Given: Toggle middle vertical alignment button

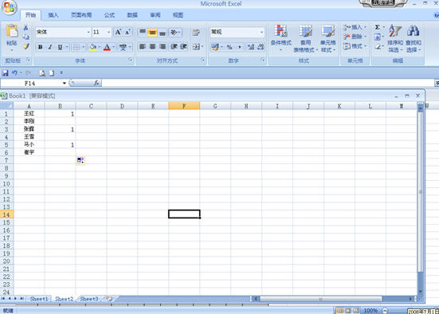Looking at the screenshot, I should point(152,33).
